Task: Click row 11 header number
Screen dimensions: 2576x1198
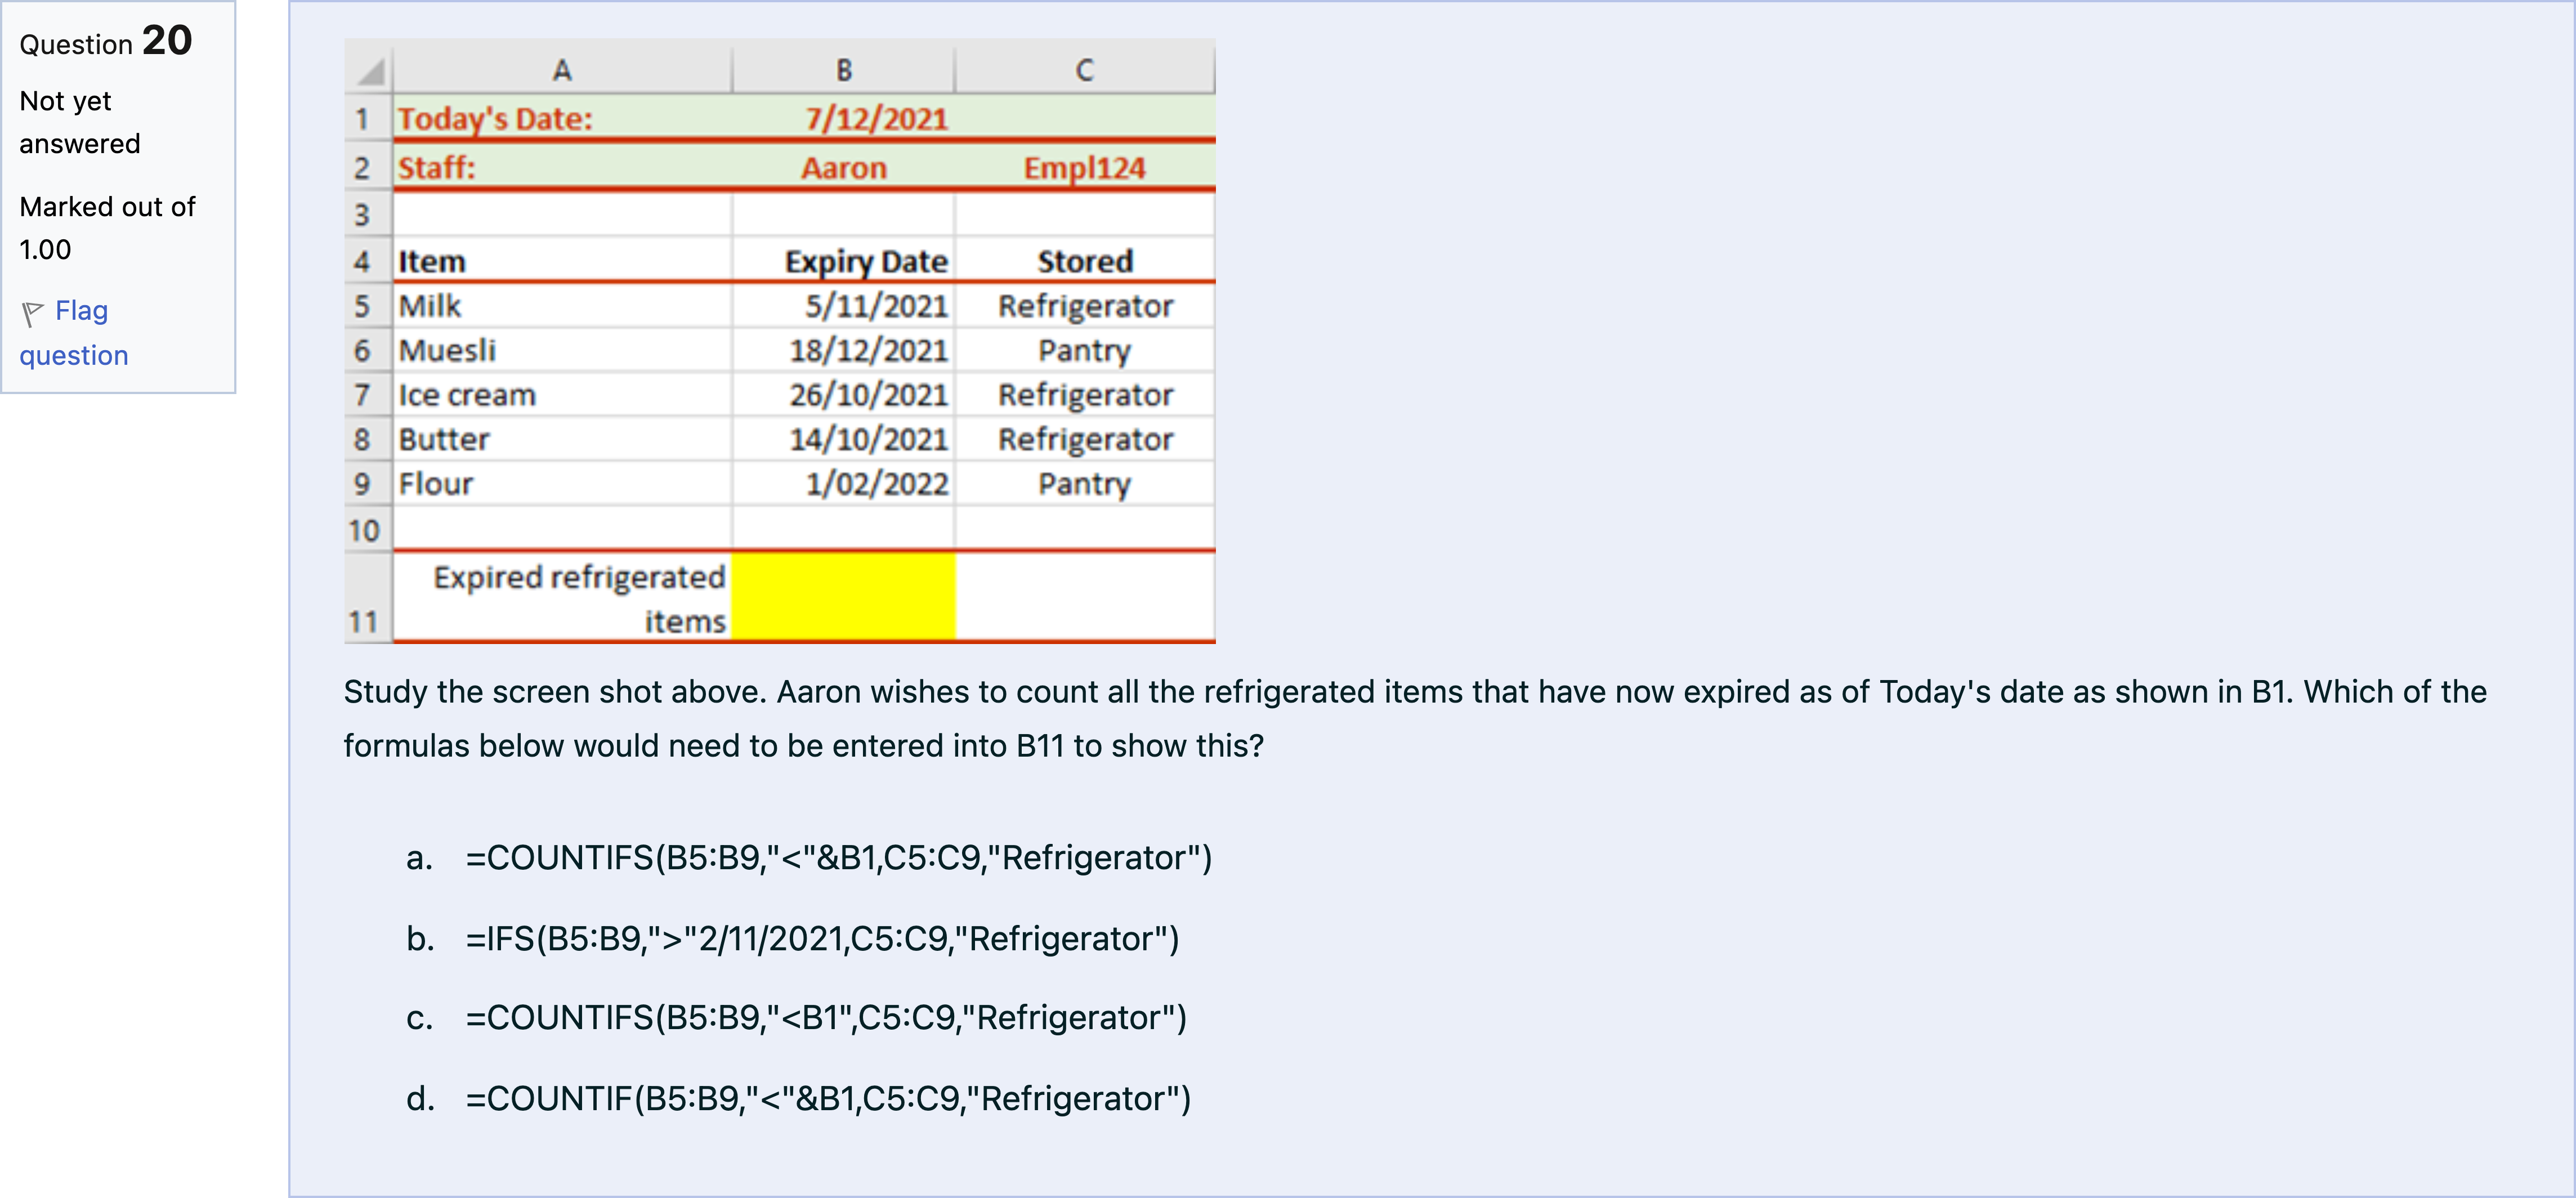Action: 363,621
